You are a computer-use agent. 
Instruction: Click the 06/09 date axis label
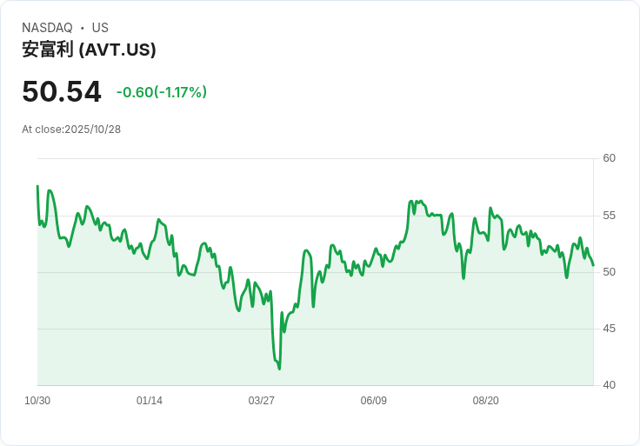(373, 401)
